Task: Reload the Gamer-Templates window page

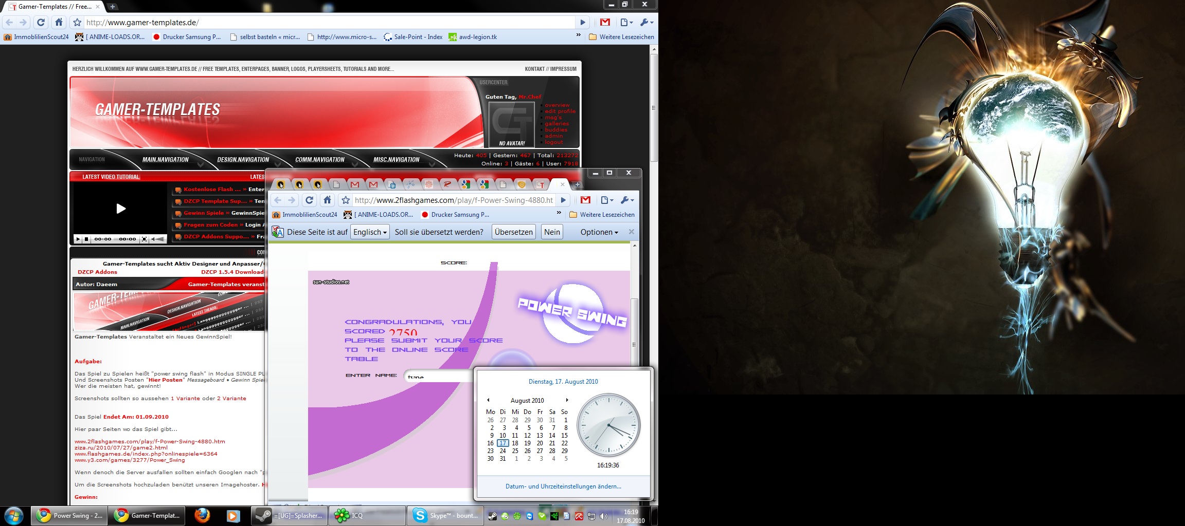Action: pyautogui.click(x=41, y=22)
